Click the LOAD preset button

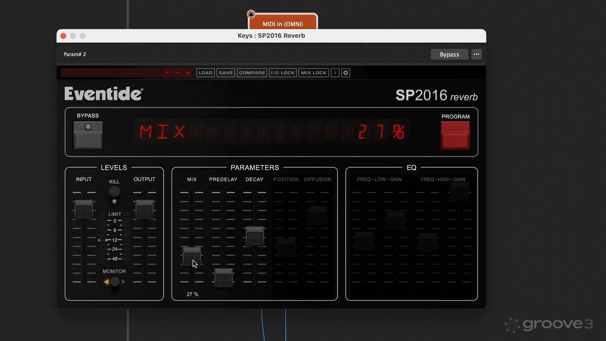(205, 73)
